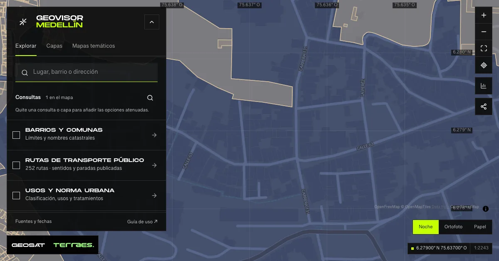Open the Fuentes y fechas link

[34, 221]
